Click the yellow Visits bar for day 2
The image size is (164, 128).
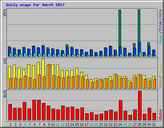tap(14, 71)
